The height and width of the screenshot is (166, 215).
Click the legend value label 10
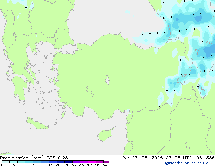click(42, 165)
